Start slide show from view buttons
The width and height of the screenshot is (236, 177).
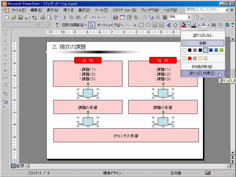(22, 166)
